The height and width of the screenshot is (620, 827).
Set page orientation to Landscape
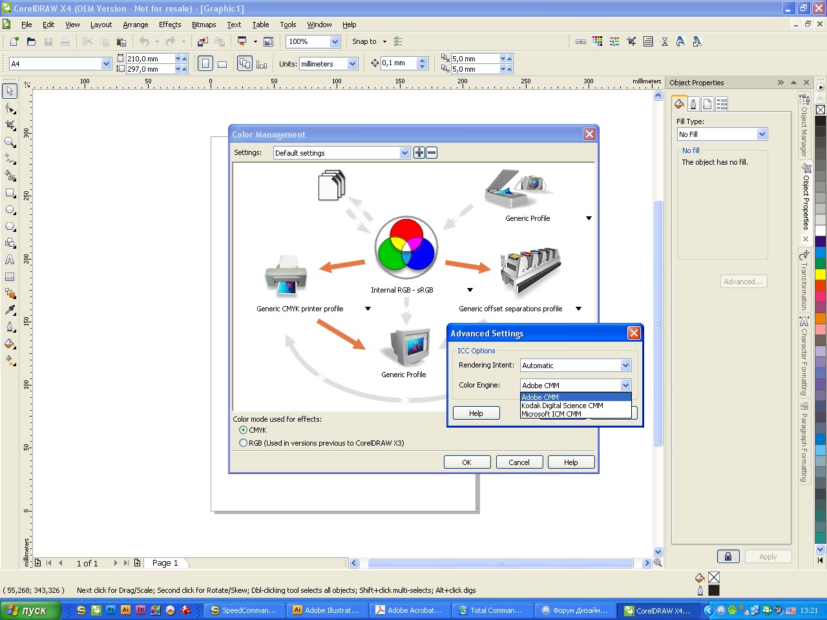pyautogui.click(x=222, y=63)
